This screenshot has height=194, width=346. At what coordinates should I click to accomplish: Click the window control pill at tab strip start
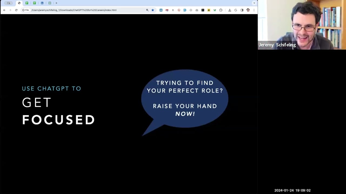[x=8, y=3]
